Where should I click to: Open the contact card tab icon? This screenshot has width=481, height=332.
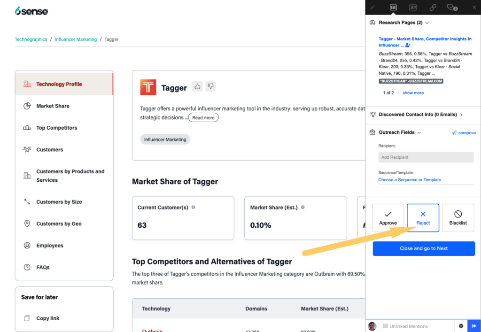(413, 8)
